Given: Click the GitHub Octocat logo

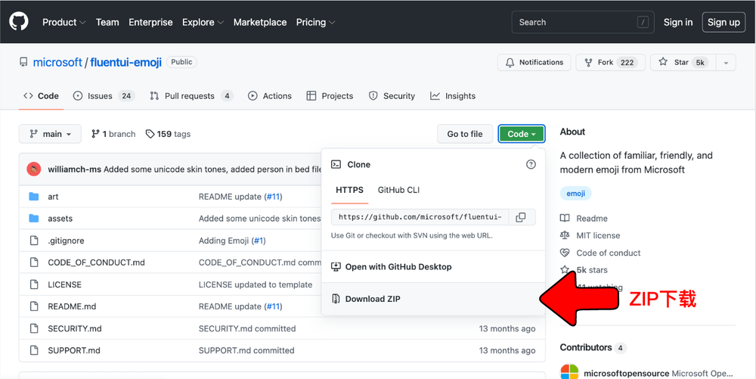Looking at the screenshot, I should (19, 22).
